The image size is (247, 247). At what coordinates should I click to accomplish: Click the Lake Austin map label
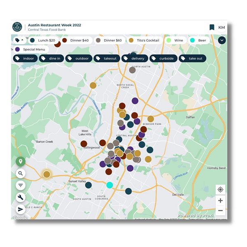point(21,108)
